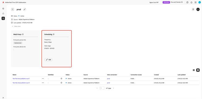Click the Hashed email tag
The image size is (202, 99).
point(18,43)
